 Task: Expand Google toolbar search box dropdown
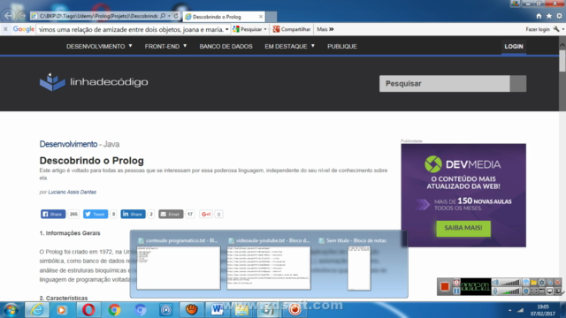point(227,29)
